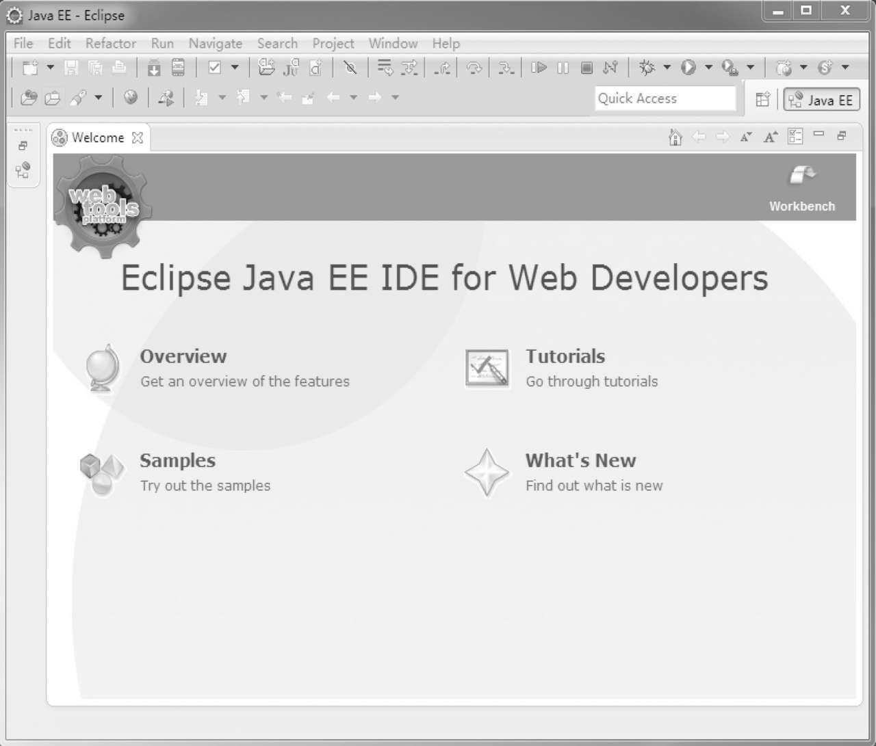876x746 pixels.
Task: Click the 'S' plus icon at toolbar end
Action: click(x=825, y=68)
